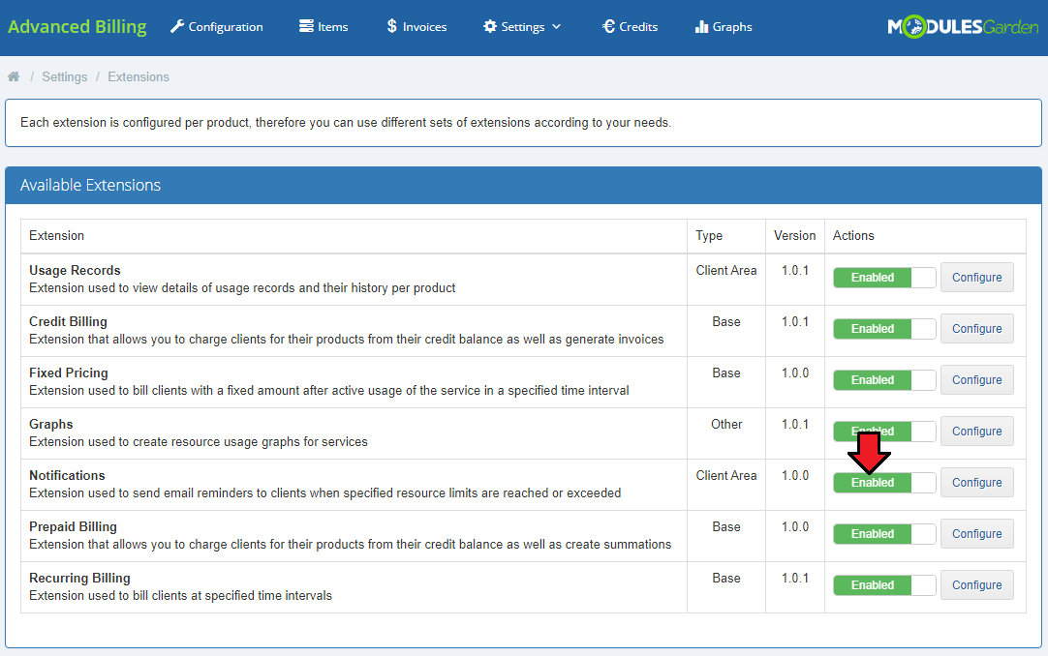The height and width of the screenshot is (656, 1048).
Task: Open the Items menu
Action: [x=324, y=27]
